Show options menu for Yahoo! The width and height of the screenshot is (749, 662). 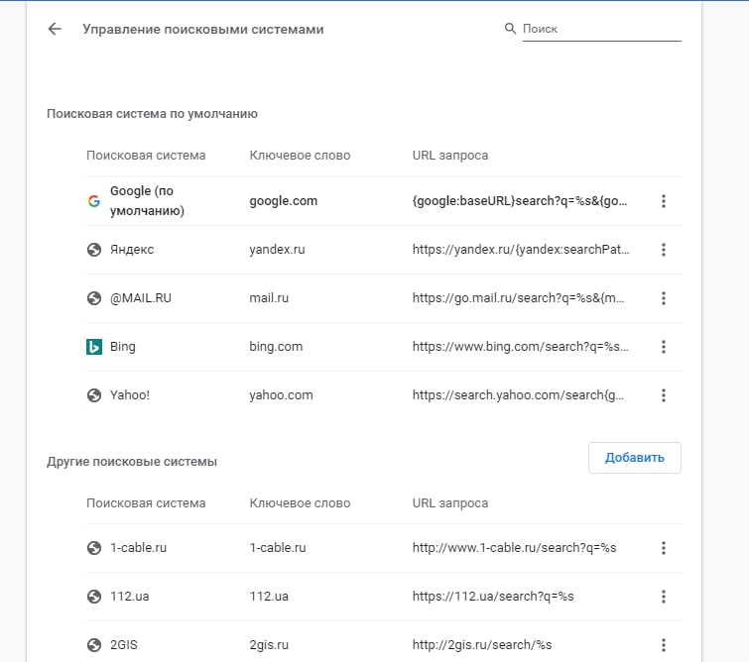[664, 395]
